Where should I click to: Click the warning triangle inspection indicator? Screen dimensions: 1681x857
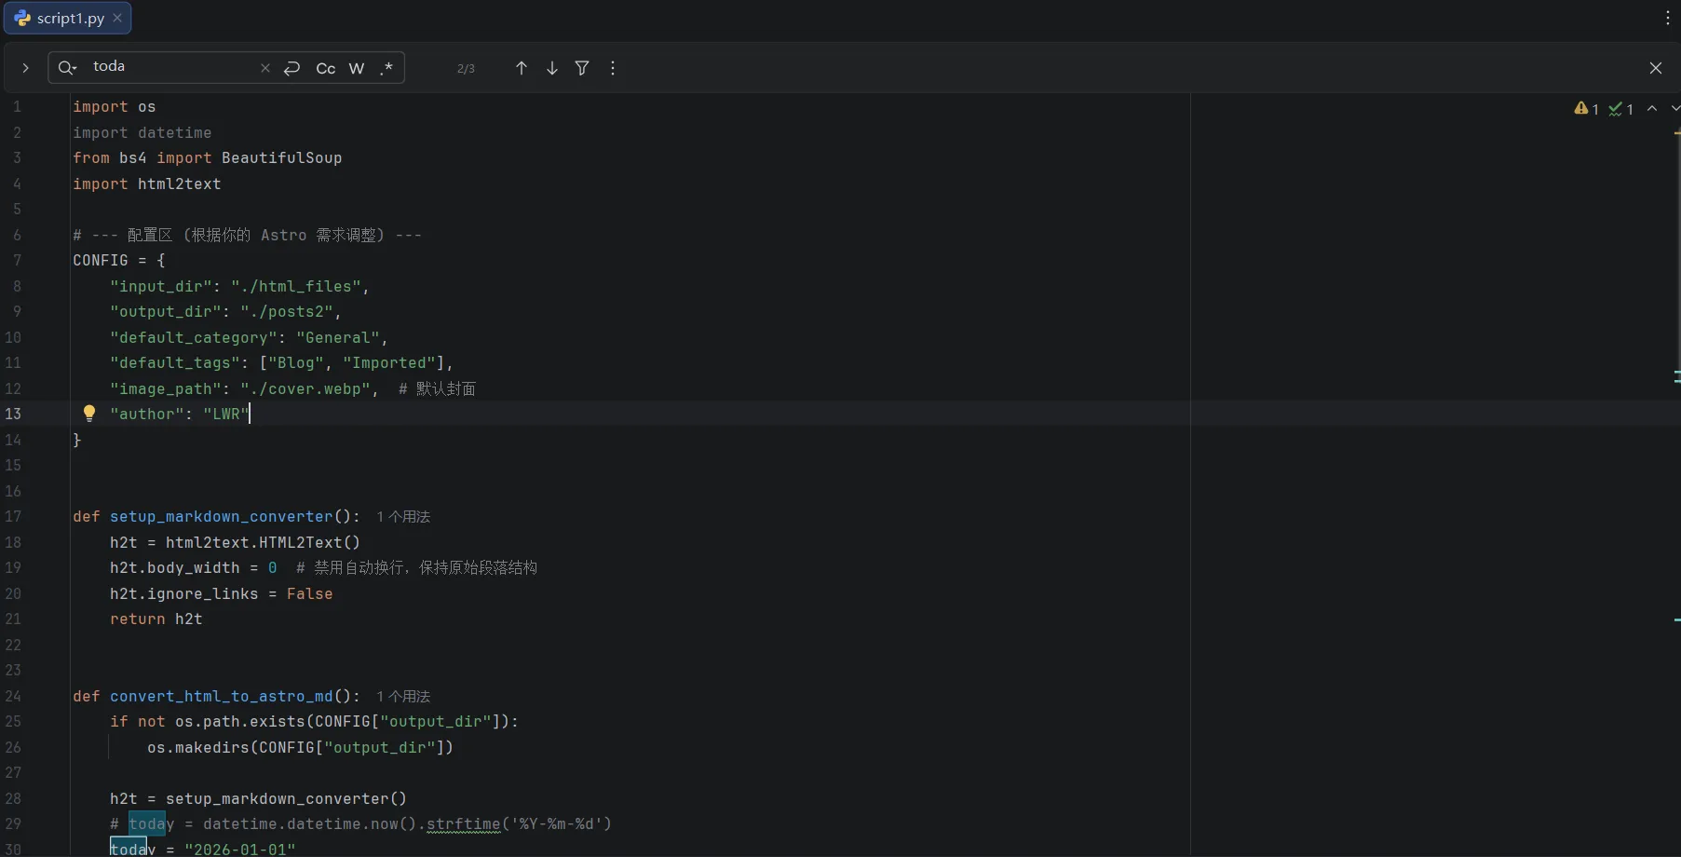coord(1586,109)
